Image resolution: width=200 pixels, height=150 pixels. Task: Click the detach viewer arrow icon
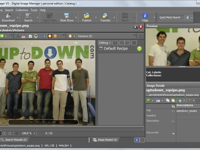135,27
